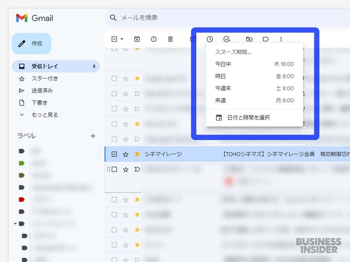Compose a new mail with 作成
The image size is (350, 262).
click(x=31, y=44)
